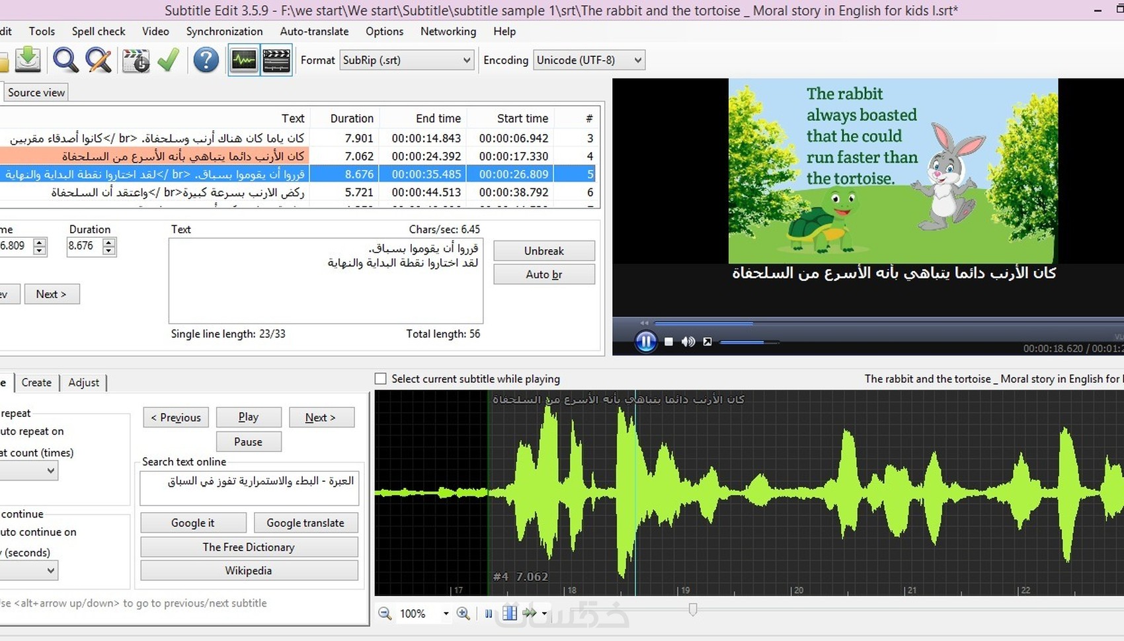Open the Replace tool with pencil magnifier

click(x=99, y=60)
